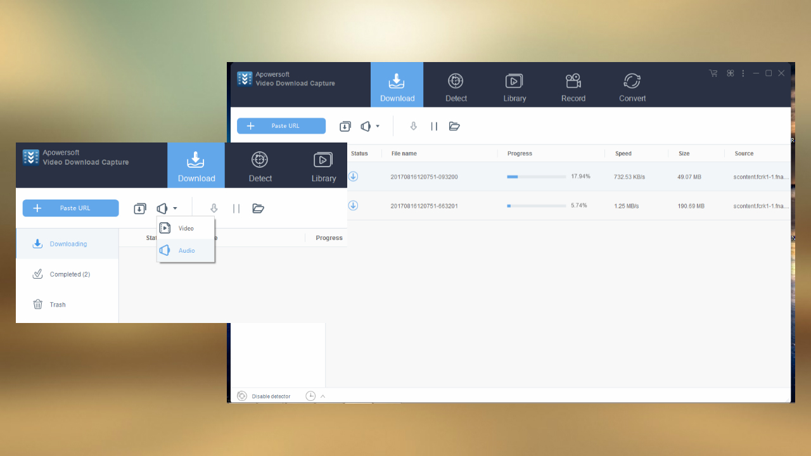Screen dimensions: 811x456
Task: Switch to the Download tab in the main window
Action: point(397,85)
